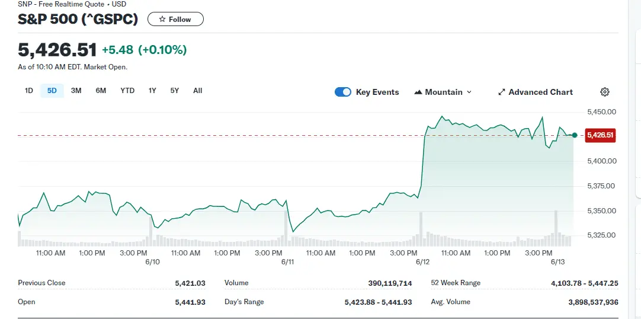Click the 6/12 date marker on axis
The image size is (641, 319).
click(422, 261)
